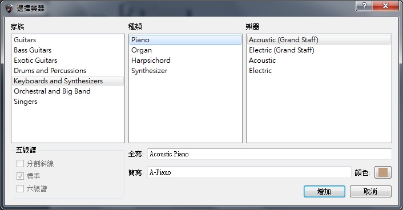Viewport: 403px width, 210px height.
Task: Select Guitars in the family list
Action: coord(68,40)
